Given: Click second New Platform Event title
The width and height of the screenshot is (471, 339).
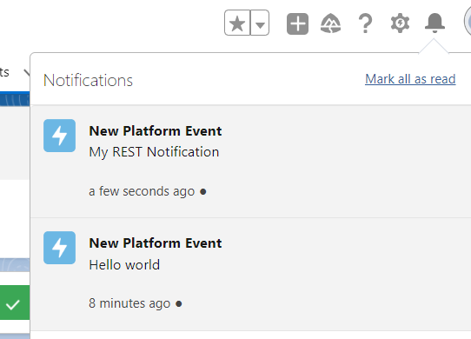Looking at the screenshot, I should (x=156, y=243).
